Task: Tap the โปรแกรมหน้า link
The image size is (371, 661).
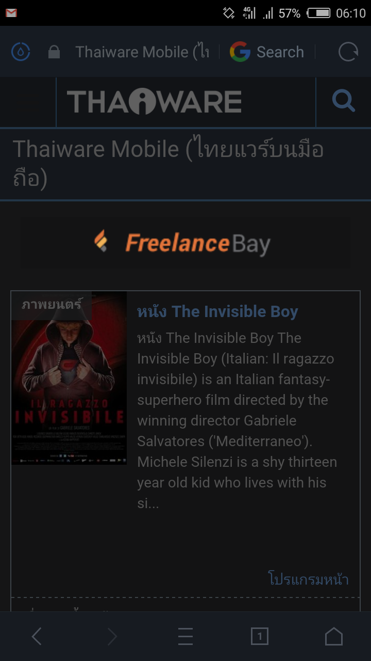Action: point(309,579)
